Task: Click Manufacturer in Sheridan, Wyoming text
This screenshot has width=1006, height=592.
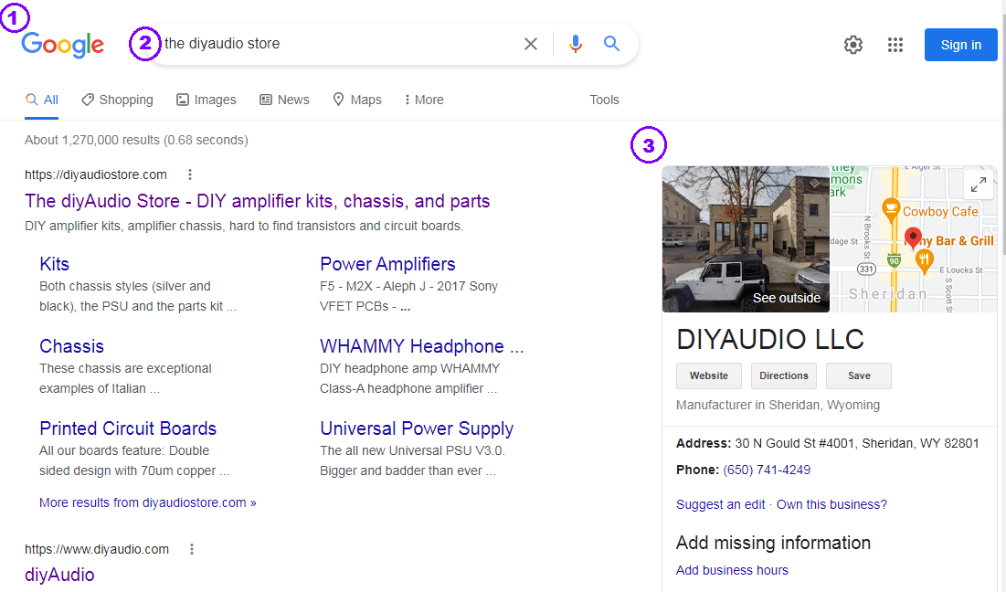Action: pos(778,406)
